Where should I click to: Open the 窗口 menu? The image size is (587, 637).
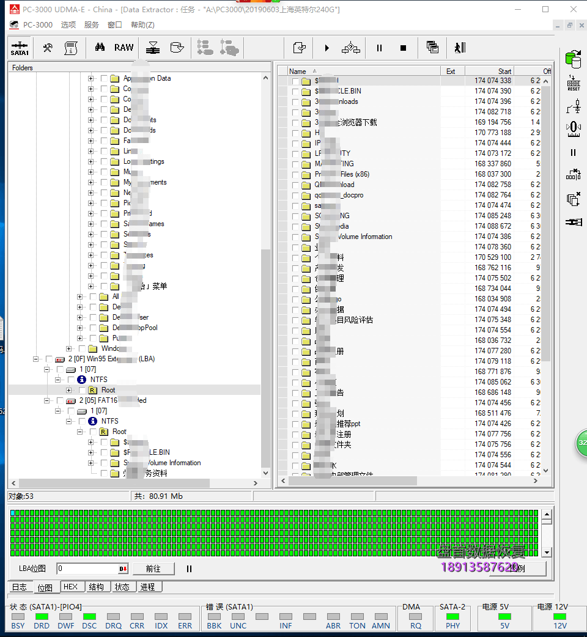point(114,25)
